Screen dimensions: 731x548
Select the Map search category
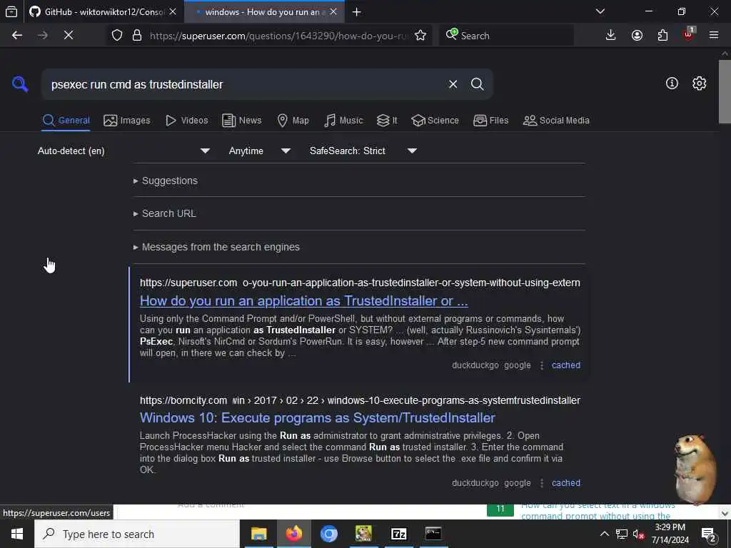293,121
